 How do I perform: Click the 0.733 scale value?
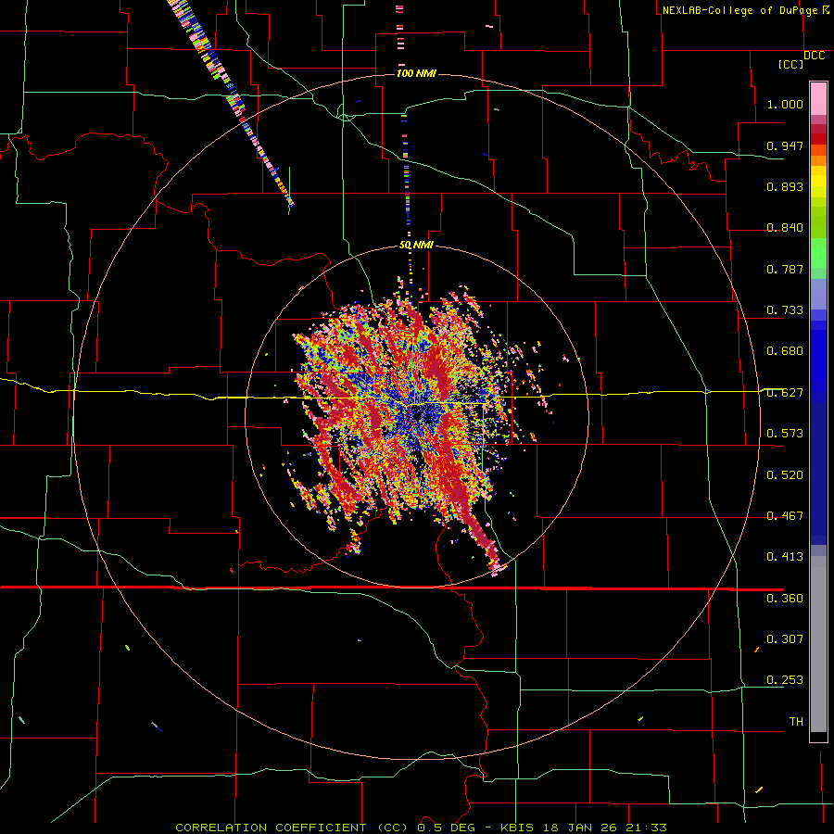point(785,310)
